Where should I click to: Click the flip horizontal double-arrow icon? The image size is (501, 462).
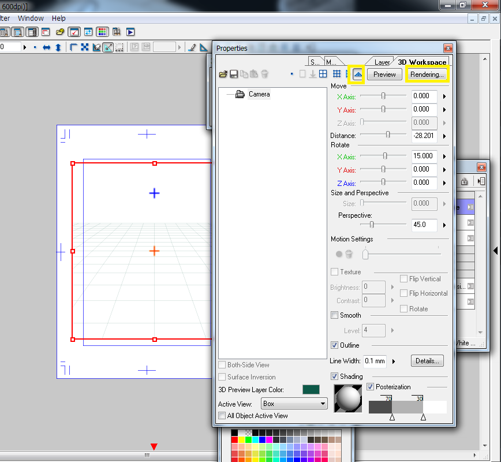pyautogui.click(x=47, y=47)
